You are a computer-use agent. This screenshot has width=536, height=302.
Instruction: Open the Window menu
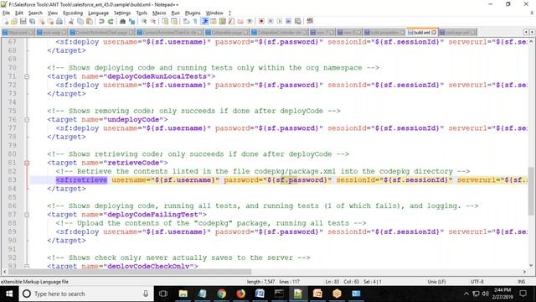coord(214,13)
